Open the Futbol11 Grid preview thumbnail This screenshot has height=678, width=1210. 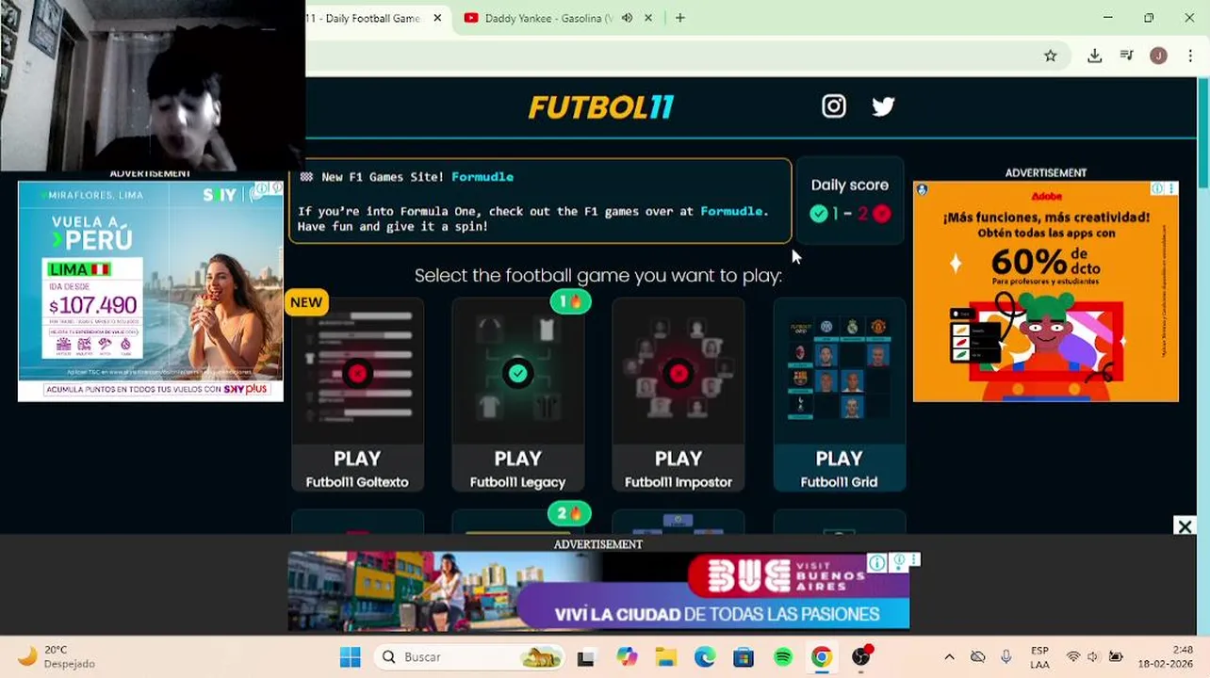pyautogui.click(x=839, y=370)
